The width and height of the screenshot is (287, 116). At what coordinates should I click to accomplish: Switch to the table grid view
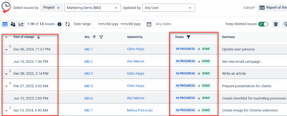[5, 24]
